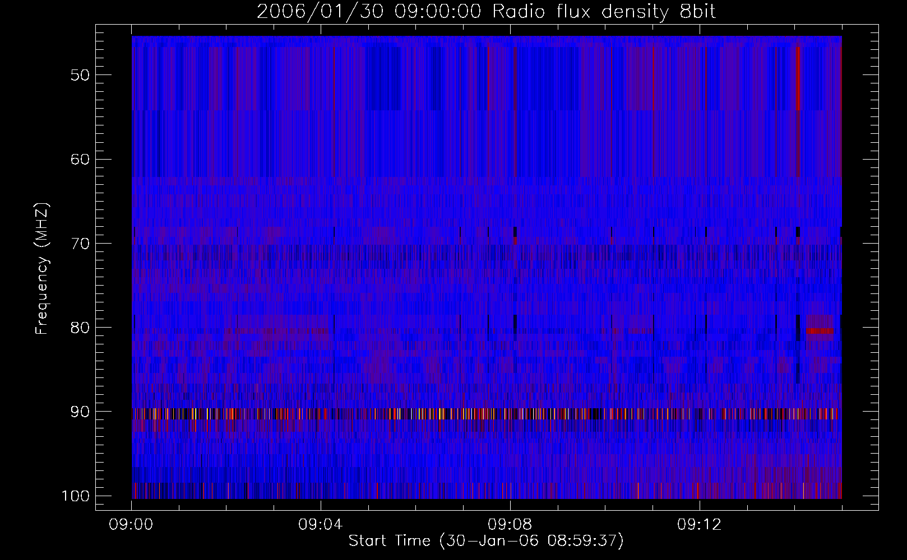This screenshot has height=560, width=907.
Task: Click the short red burst at 80 MHz
Action: tap(820, 331)
